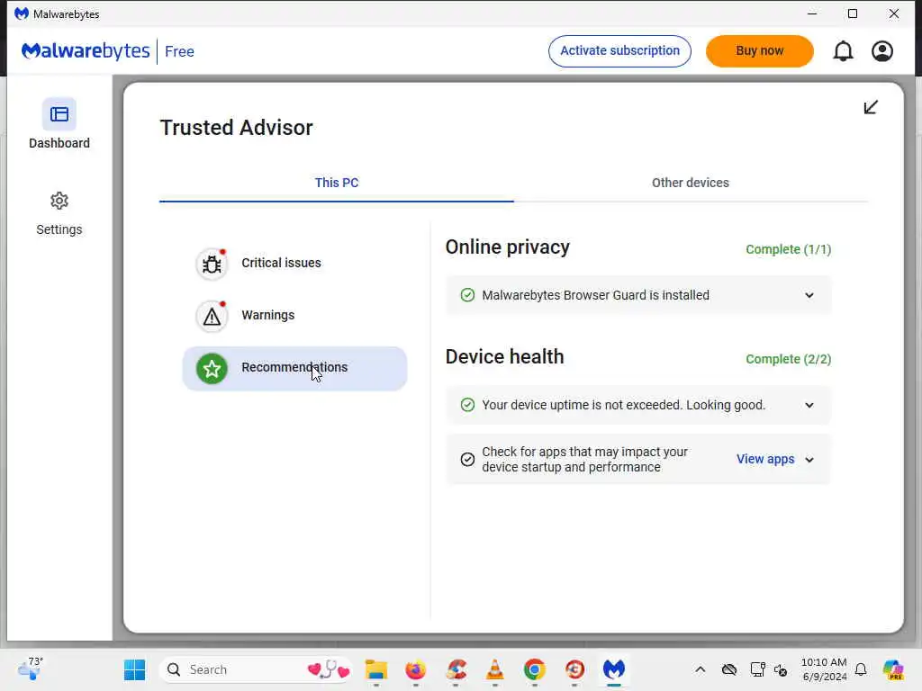Select Critical issues category

coord(294,264)
